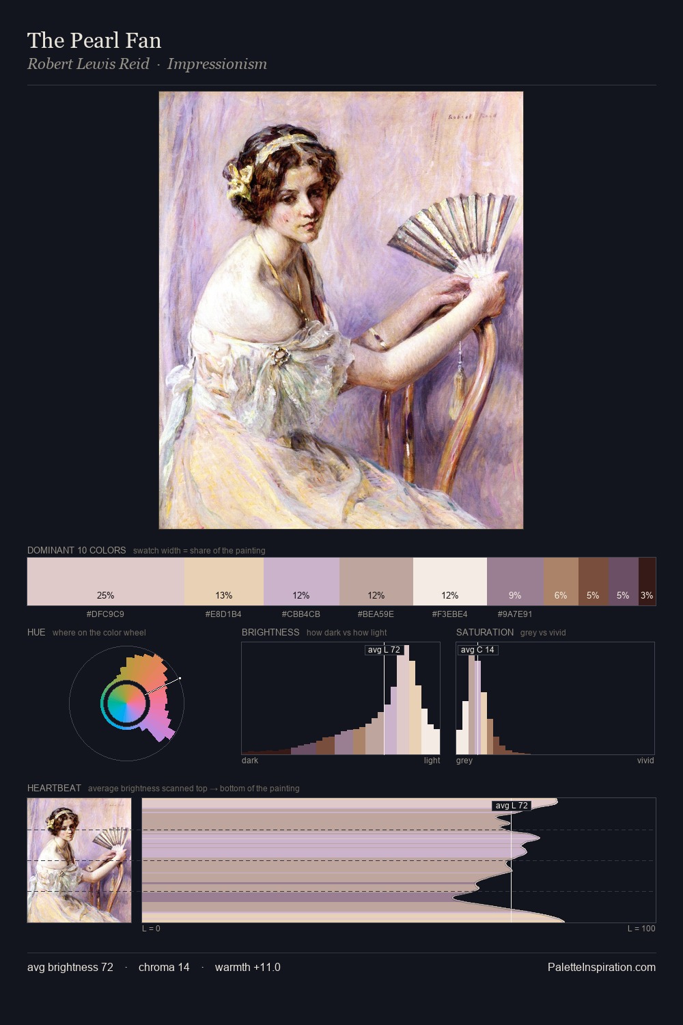
Task: Click the 'avg brightness 72' footer stat
Action: click(x=70, y=967)
